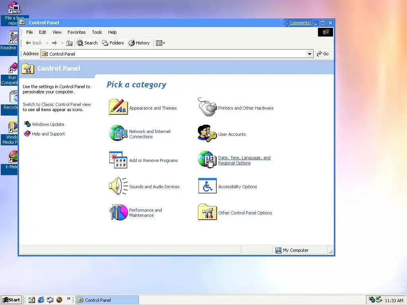
Task: Click the Performance and Maintenance icon
Action: point(118,212)
